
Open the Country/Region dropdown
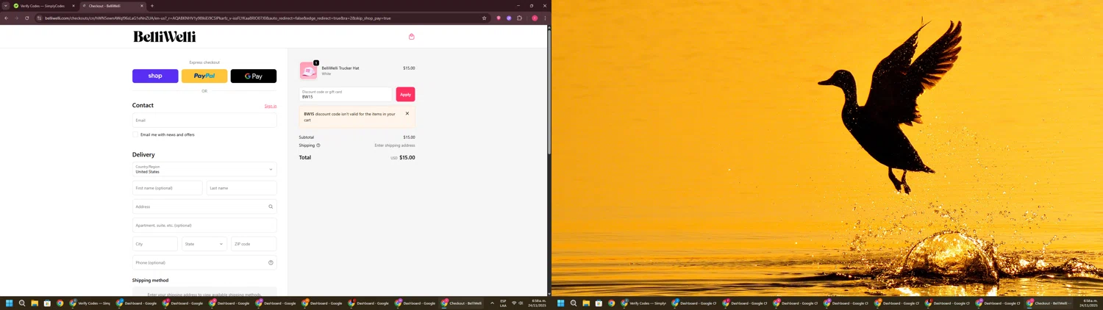(x=204, y=169)
